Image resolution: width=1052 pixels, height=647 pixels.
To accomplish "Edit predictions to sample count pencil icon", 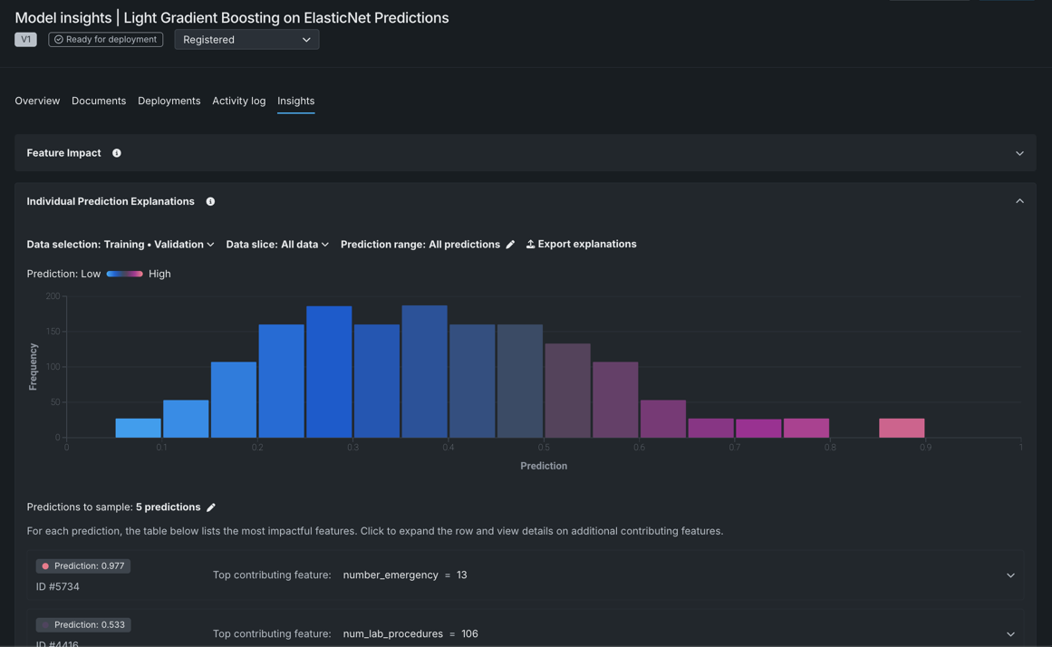I will click(211, 507).
